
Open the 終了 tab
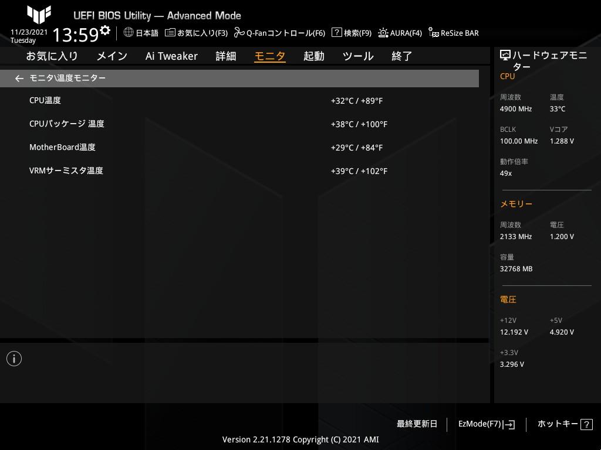[x=402, y=56]
